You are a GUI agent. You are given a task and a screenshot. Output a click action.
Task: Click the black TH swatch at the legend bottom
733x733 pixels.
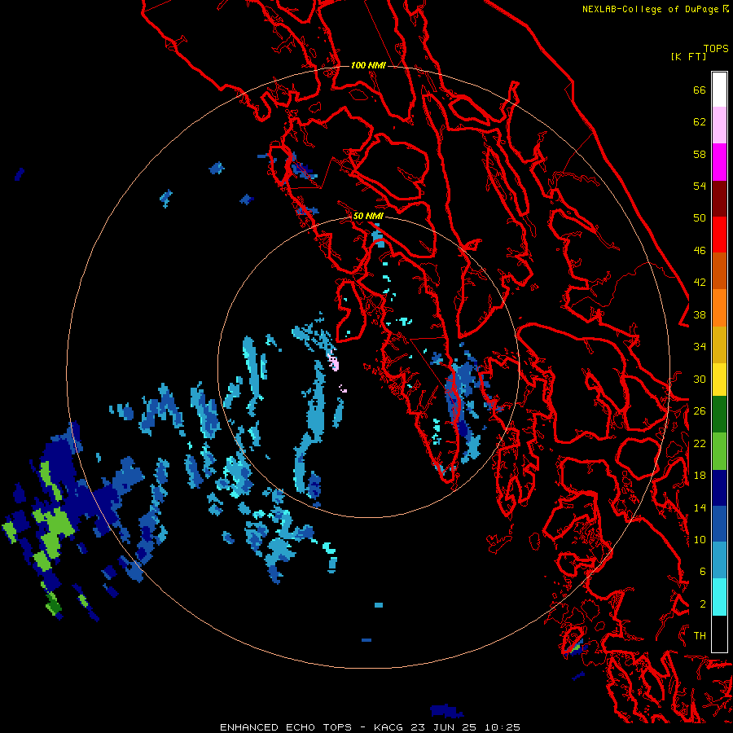click(719, 634)
